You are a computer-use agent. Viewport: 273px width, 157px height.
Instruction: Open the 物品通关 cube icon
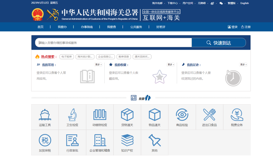tap(155, 115)
